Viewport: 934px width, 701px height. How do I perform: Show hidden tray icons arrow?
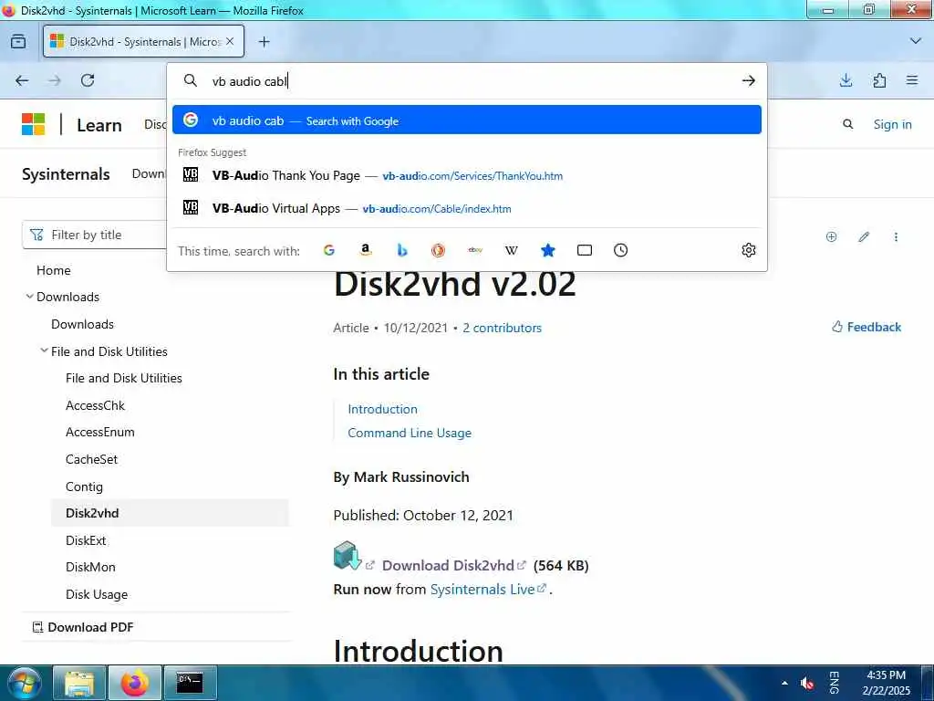pyautogui.click(x=784, y=683)
